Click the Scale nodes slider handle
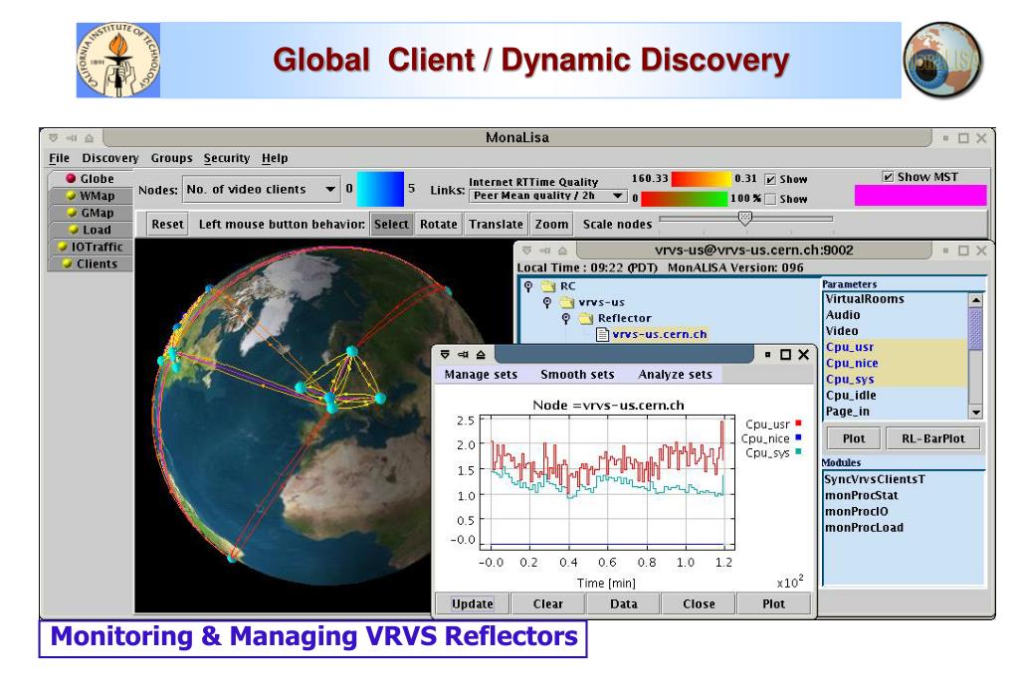Screen dimensions: 1019x678 [745, 218]
